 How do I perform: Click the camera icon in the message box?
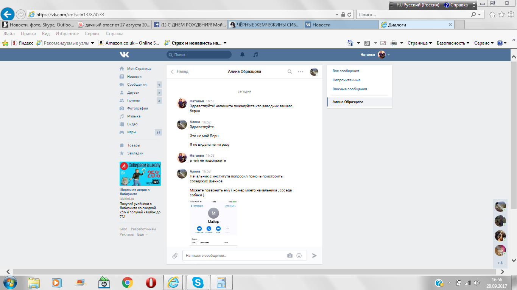(x=290, y=256)
